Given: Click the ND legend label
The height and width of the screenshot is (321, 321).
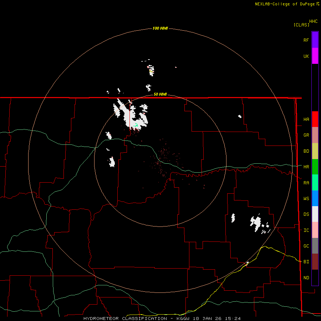Looking at the screenshot, I should [x=306, y=278].
